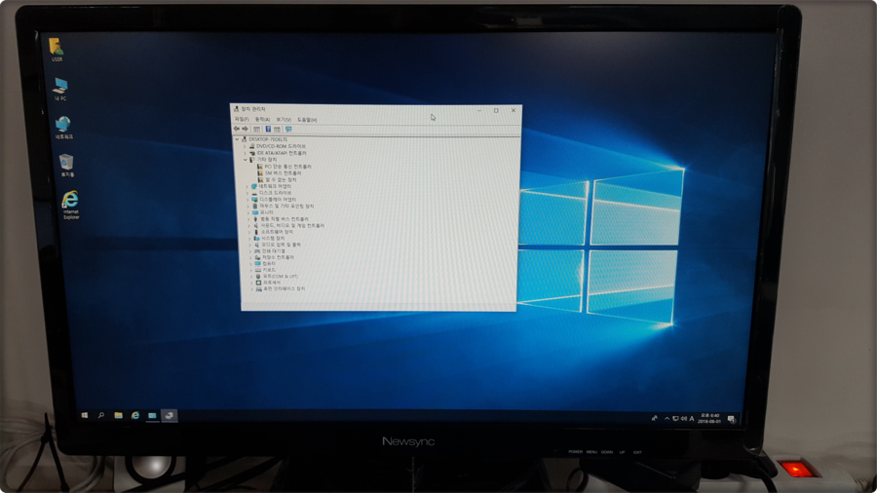Click the action pane toolbar icon next to Help
The height and width of the screenshot is (493, 877).
(277, 130)
